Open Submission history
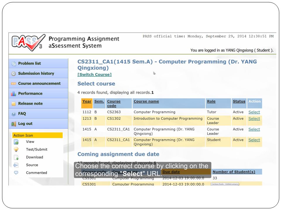The image size is (281, 211). tap(38, 74)
